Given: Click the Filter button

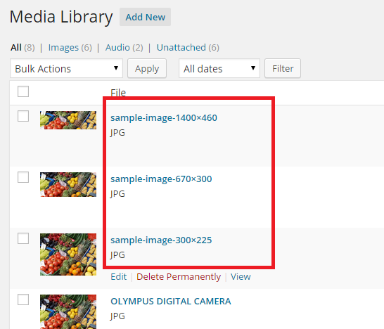Looking at the screenshot, I should coord(283,69).
